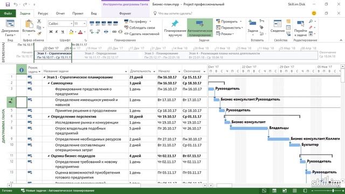Mark task 100% complete
The image size is (345, 194).
[x=115, y=23]
